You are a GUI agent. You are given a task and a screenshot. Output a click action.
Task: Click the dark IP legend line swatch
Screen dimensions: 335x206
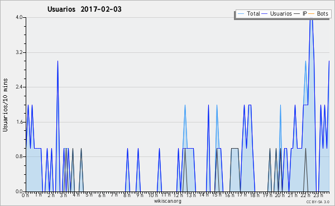click(x=297, y=14)
